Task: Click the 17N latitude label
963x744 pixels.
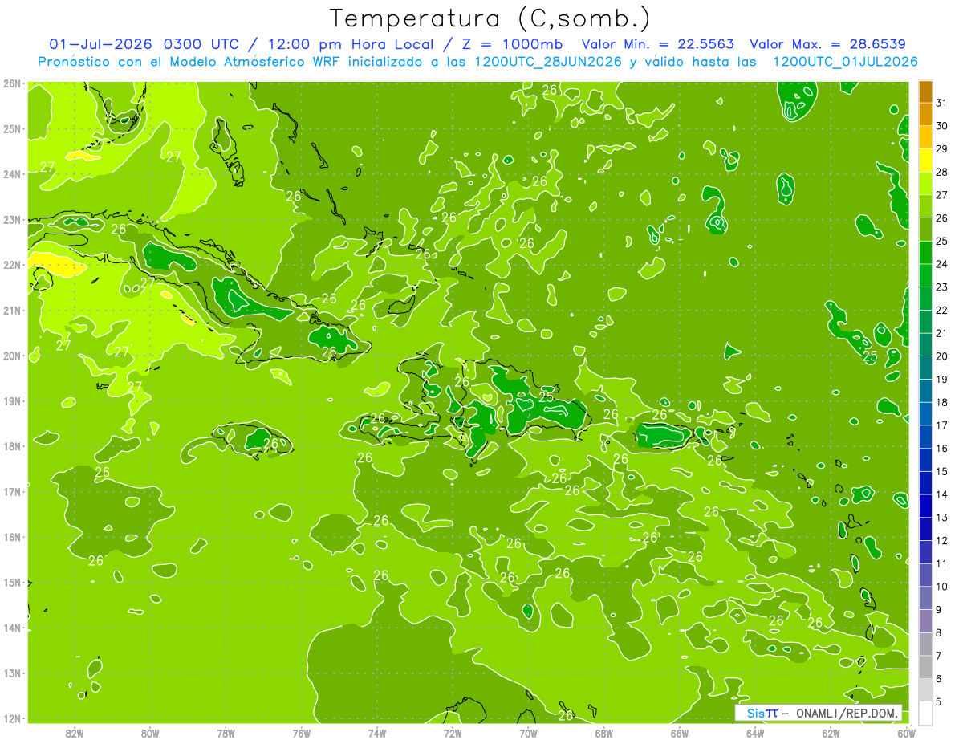Action: click(x=12, y=491)
